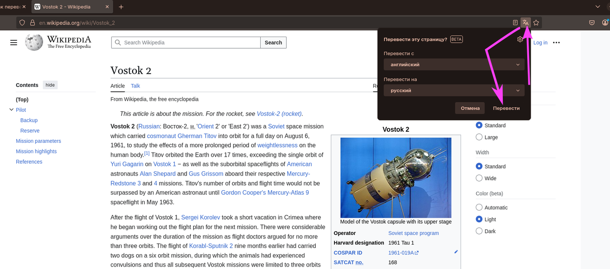
Task: Open the Yuri Gagarin link
Action: click(x=127, y=164)
